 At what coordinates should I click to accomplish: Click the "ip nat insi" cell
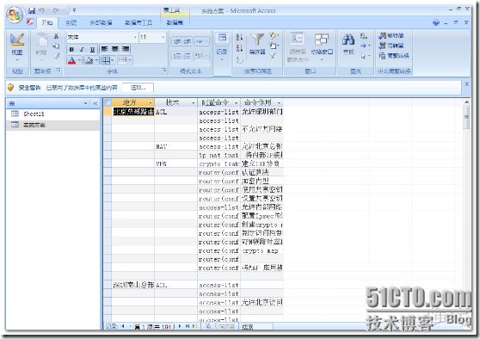pyautogui.click(x=218, y=155)
